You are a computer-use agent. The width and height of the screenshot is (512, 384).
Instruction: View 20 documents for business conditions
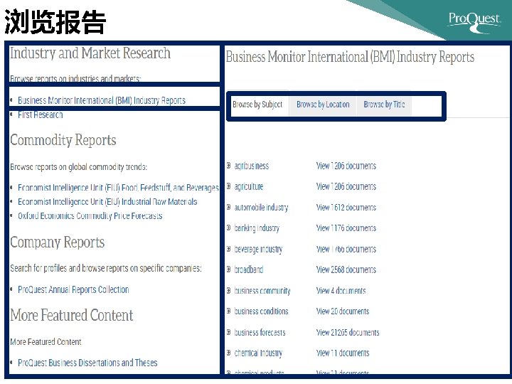pyautogui.click(x=343, y=311)
